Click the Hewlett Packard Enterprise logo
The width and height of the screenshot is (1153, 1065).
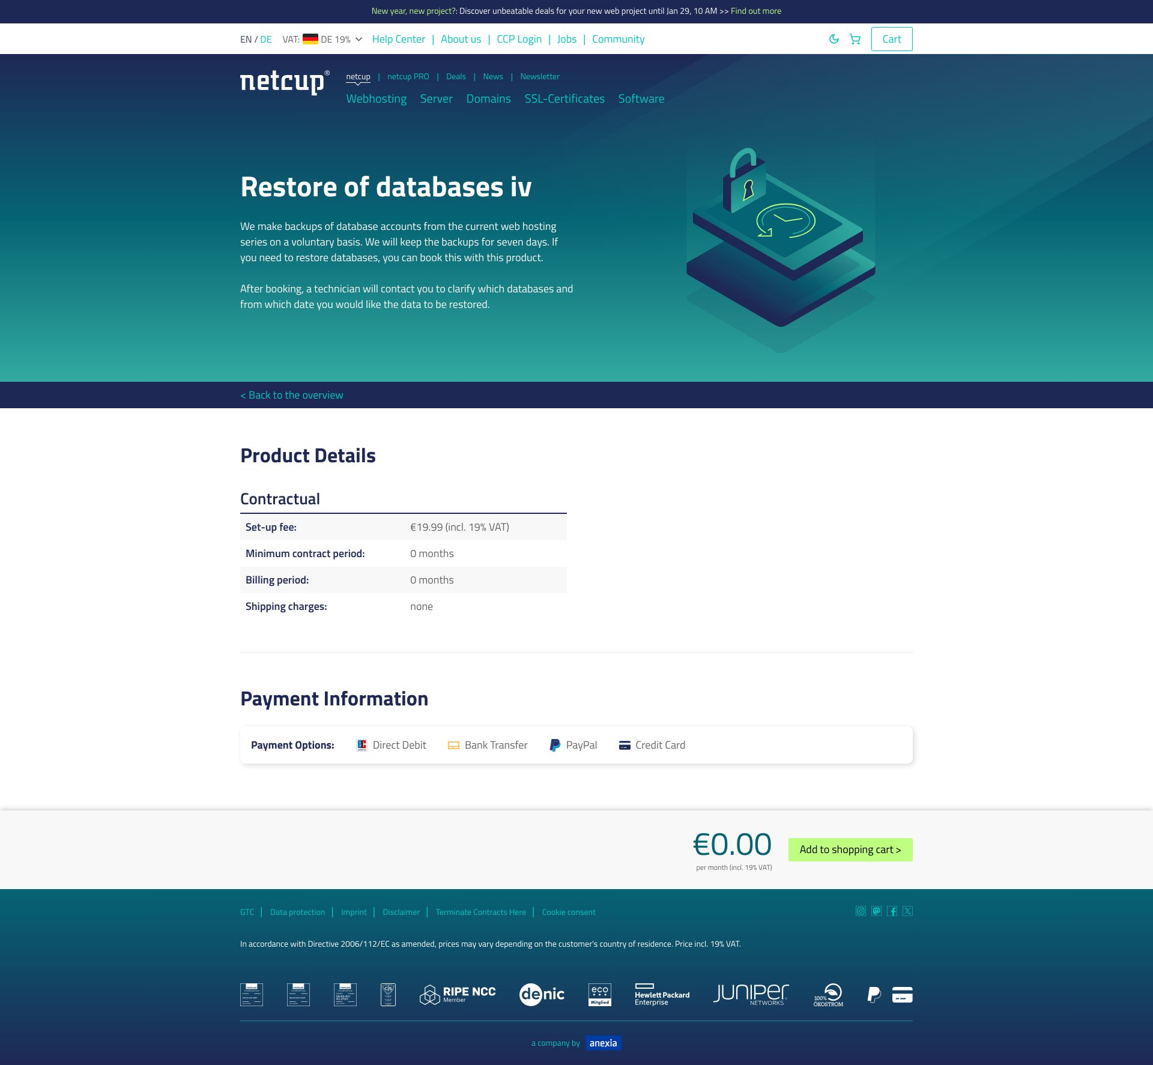[662, 995]
